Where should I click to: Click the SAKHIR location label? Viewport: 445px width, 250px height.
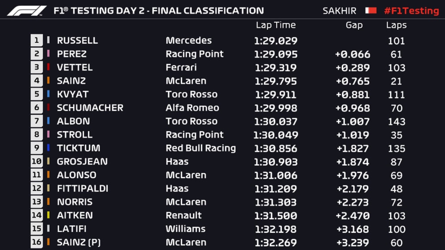click(x=339, y=11)
